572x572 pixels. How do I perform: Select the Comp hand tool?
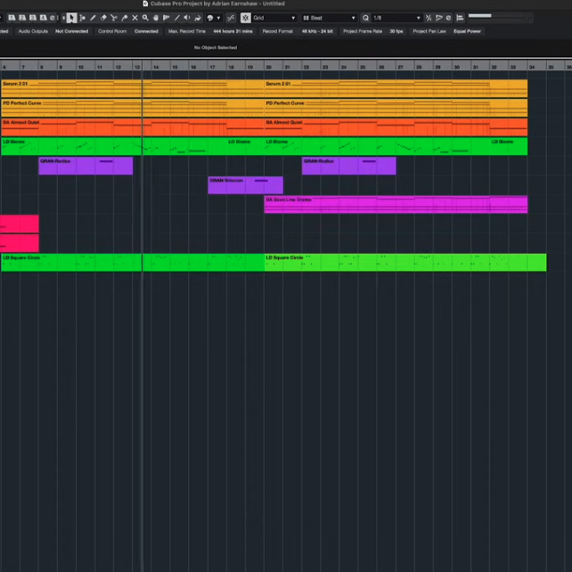(x=156, y=18)
